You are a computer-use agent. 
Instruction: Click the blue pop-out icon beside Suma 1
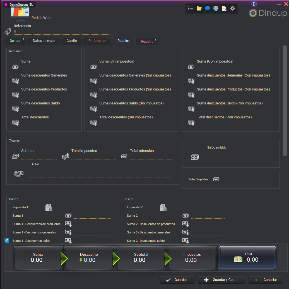tap(7, 240)
